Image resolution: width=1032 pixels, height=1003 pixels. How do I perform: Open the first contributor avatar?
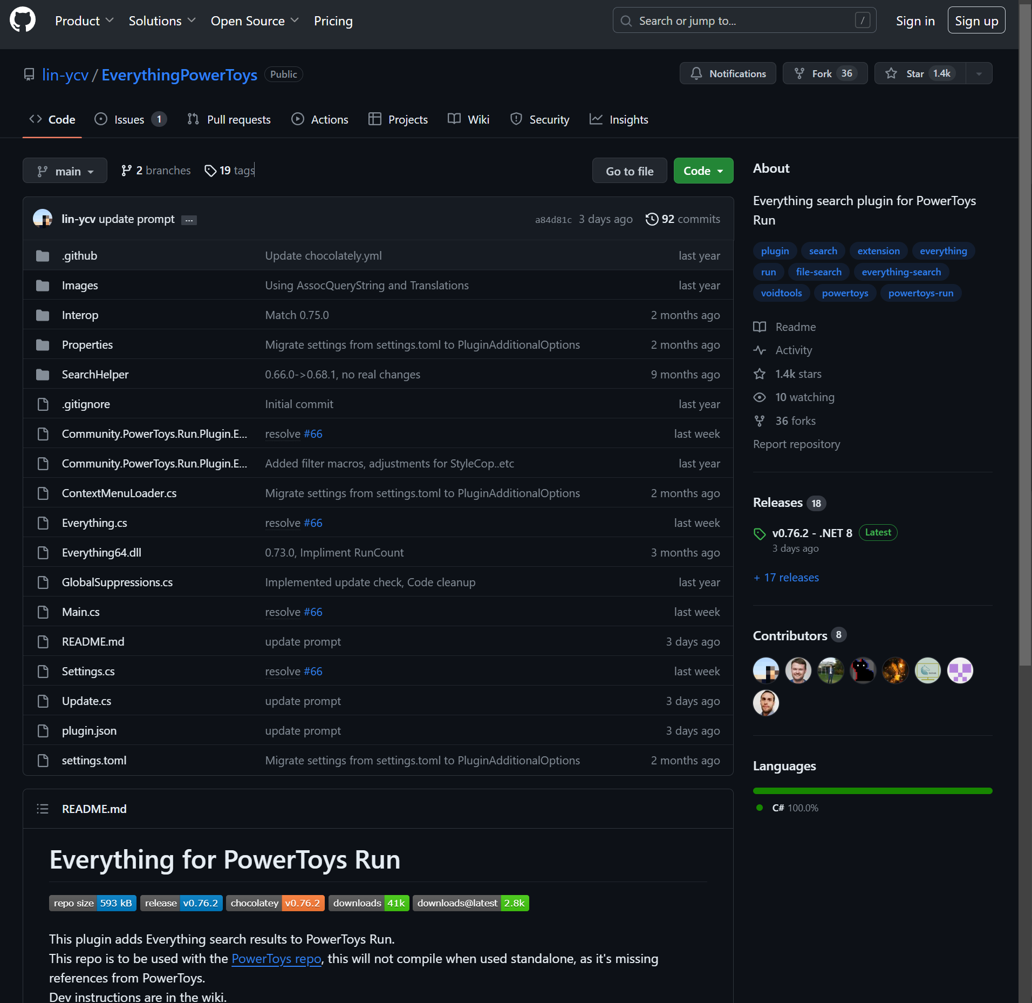coord(766,670)
